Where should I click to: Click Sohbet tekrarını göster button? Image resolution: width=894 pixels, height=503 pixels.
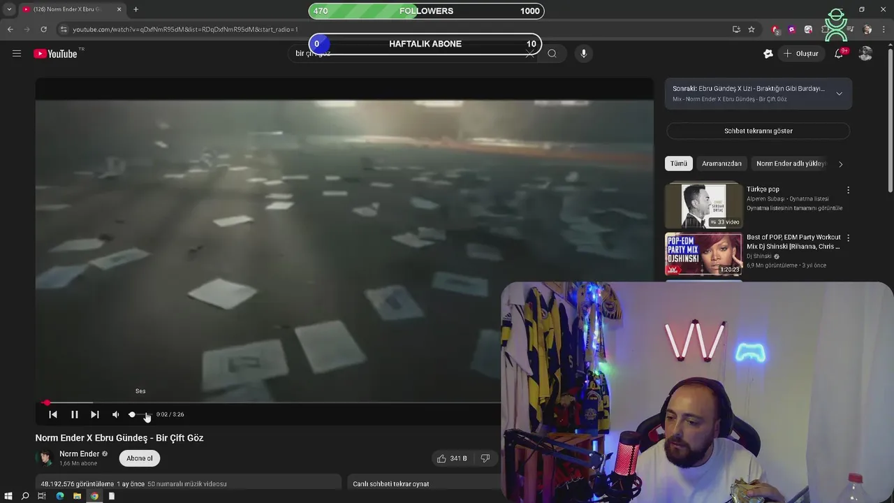[759, 131]
